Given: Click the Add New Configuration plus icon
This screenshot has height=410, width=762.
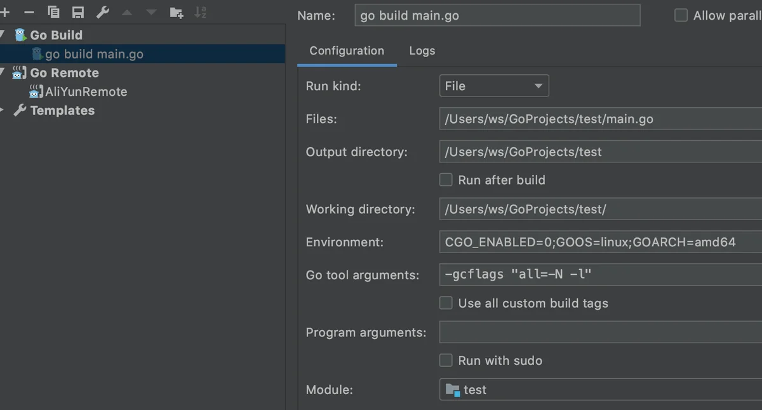Looking at the screenshot, I should 4,12.
